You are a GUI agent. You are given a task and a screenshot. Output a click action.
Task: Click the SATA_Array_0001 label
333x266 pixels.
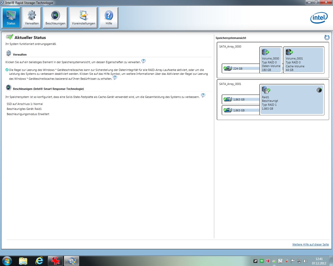tap(230, 84)
